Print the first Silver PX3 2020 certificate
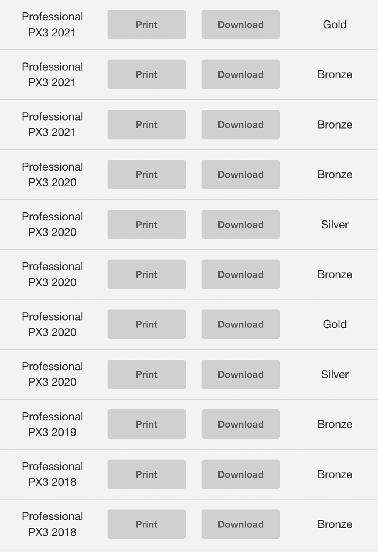Image resolution: width=378 pixels, height=552 pixels. 146,225
